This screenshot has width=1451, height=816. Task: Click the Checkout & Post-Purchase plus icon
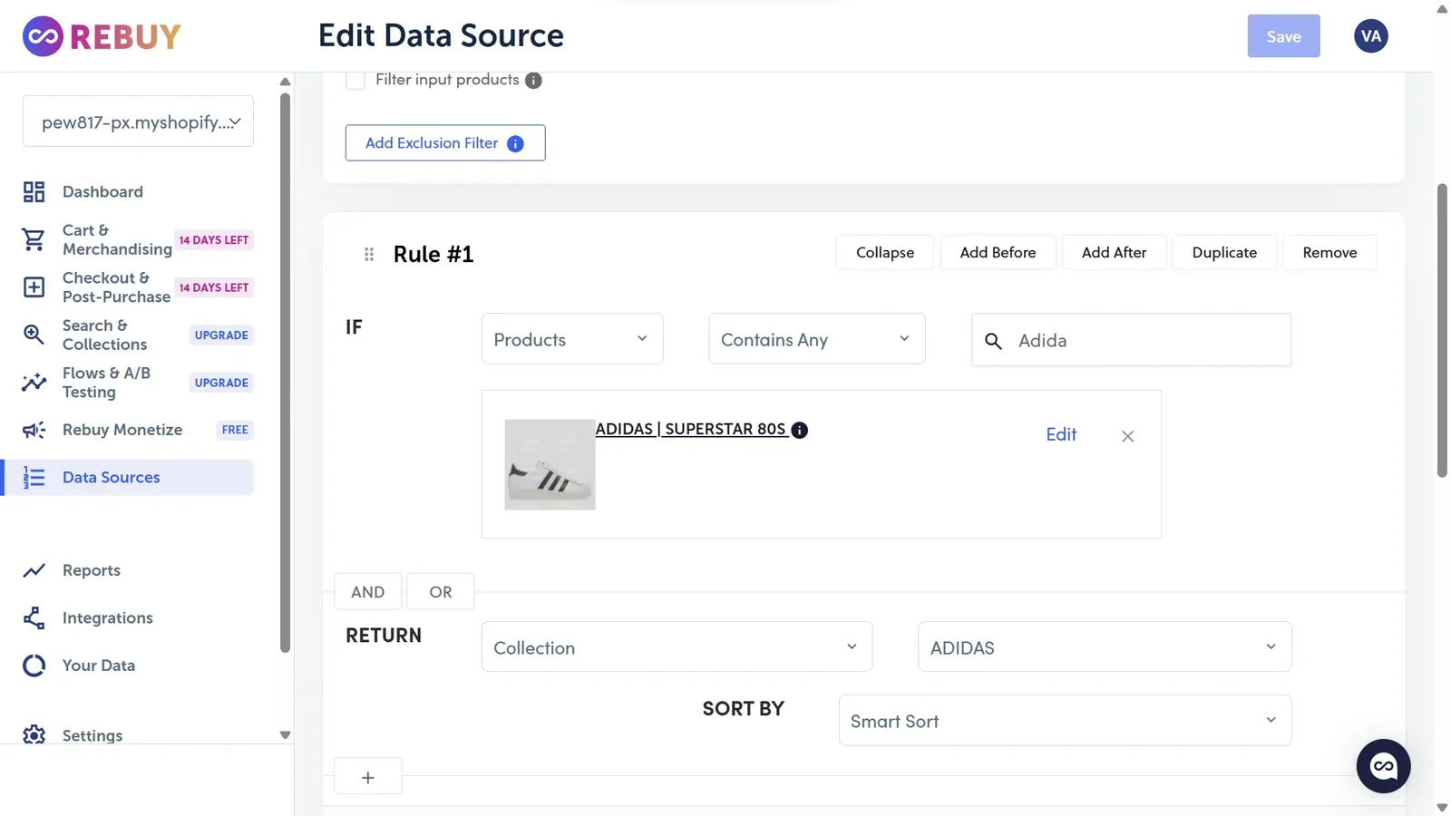pos(34,287)
